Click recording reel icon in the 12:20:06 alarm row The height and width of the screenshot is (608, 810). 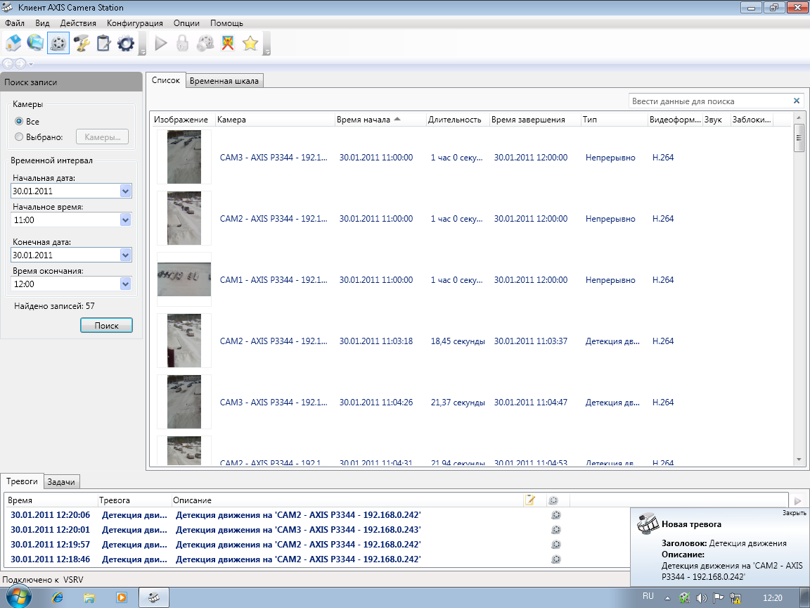[555, 515]
